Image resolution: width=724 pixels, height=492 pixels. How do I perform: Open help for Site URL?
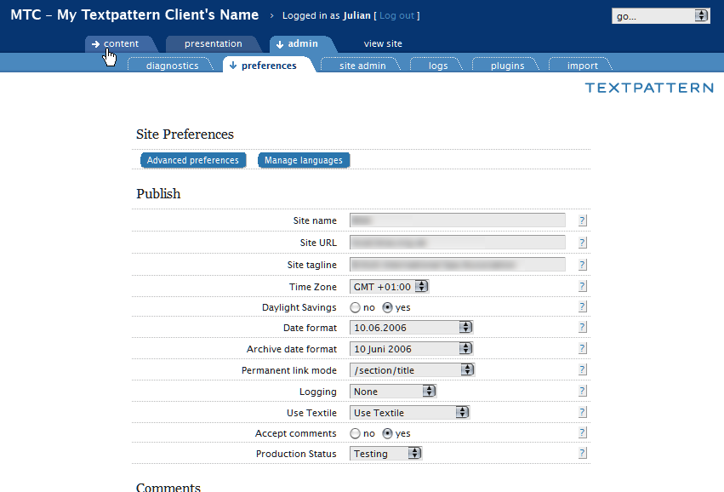[x=582, y=243]
